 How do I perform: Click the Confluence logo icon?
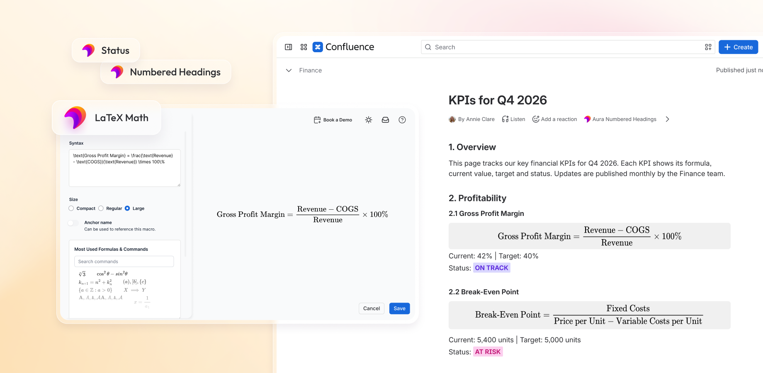(318, 47)
